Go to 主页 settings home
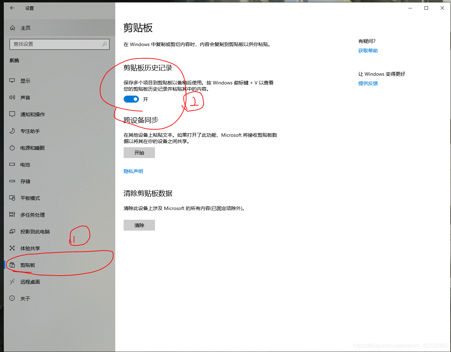451x352 pixels. click(x=60, y=28)
